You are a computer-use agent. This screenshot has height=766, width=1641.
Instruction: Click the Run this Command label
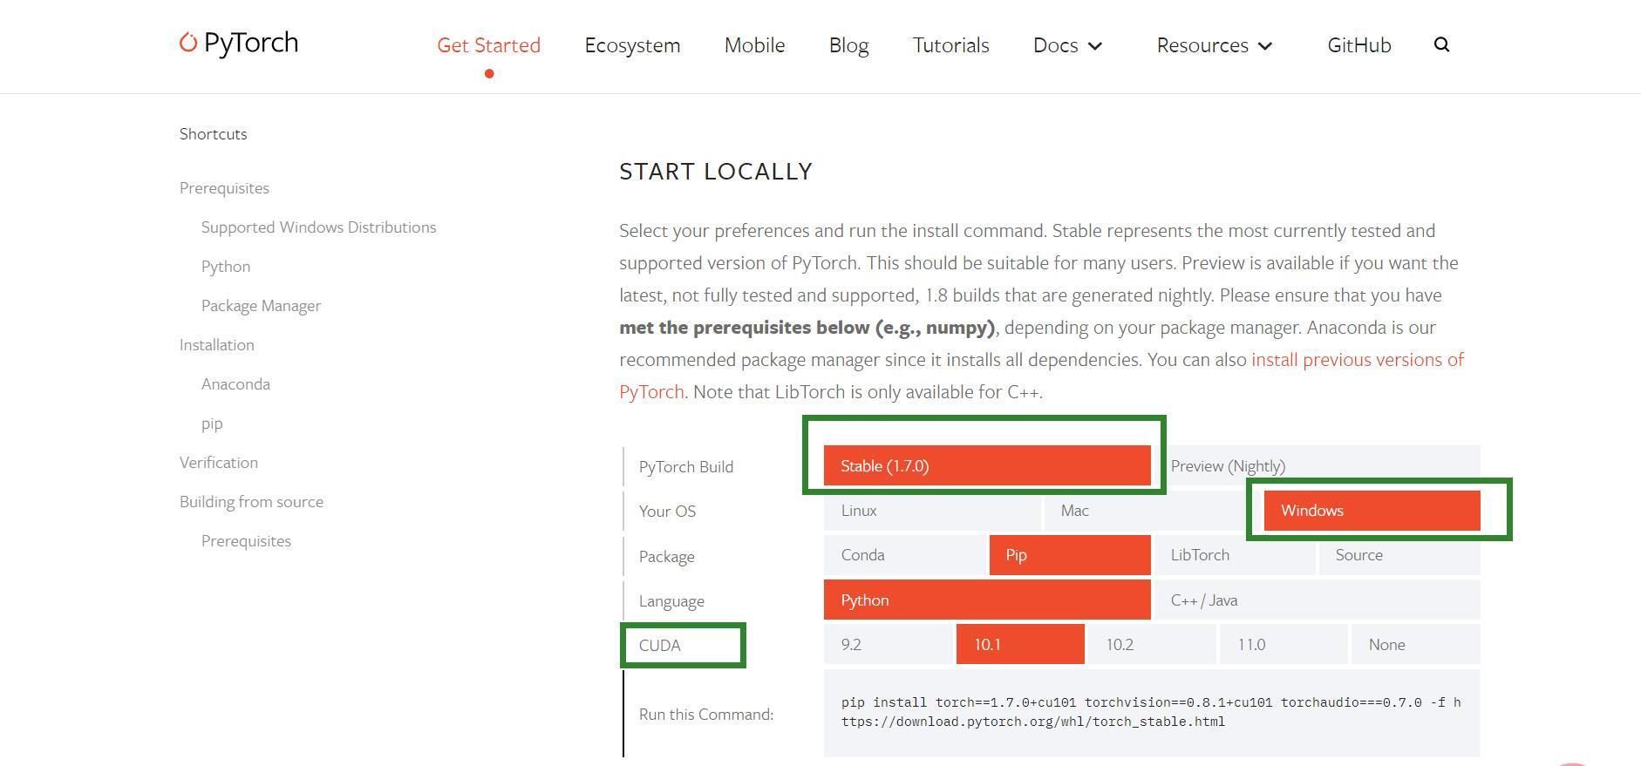click(x=706, y=715)
